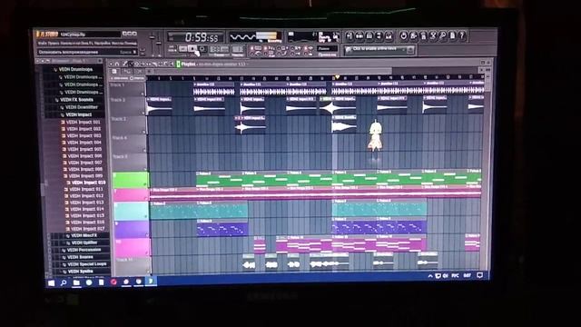Select the VEDH Impact 010 sample
The width and height of the screenshot is (581, 327).
click(x=87, y=183)
